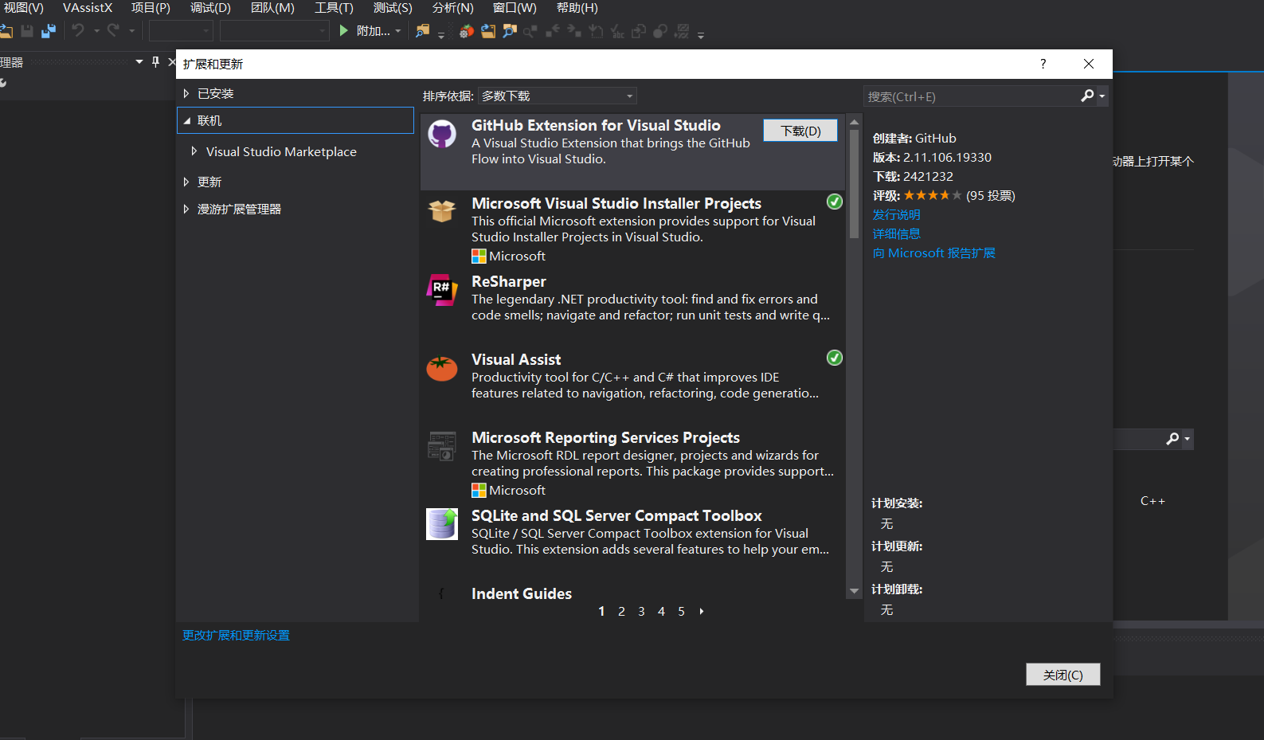
Task: Click the extension list scroll down arrow
Action: click(854, 591)
